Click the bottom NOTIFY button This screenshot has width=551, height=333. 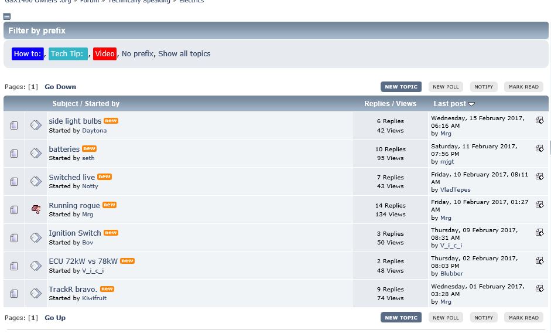pos(484,318)
